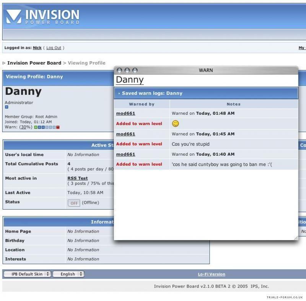Click the Warned by column header

point(142,104)
